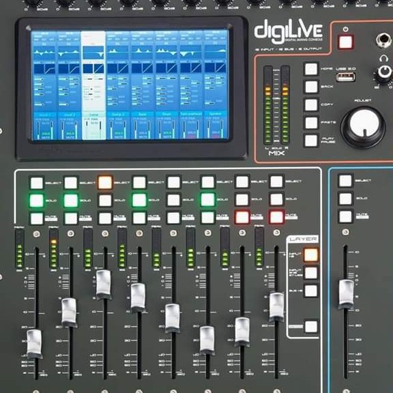The image size is (393, 393).
Task: Tap the BACK button
Action: pyautogui.click(x=311, y=87)
